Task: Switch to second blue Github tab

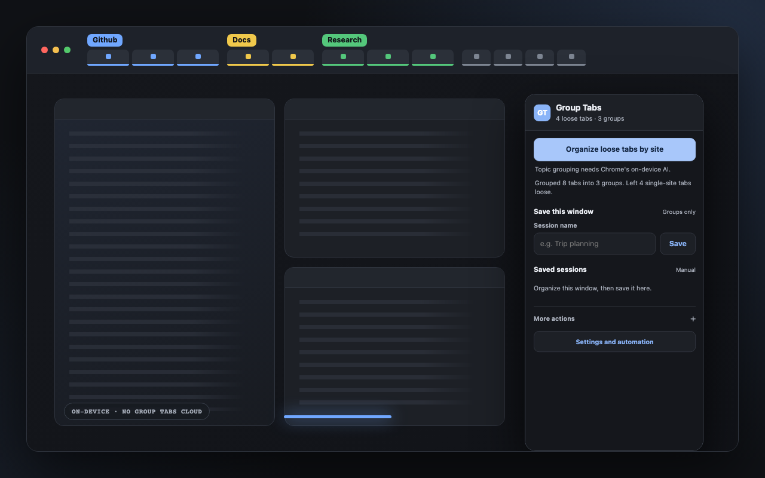Action: [x=153, y=57]
